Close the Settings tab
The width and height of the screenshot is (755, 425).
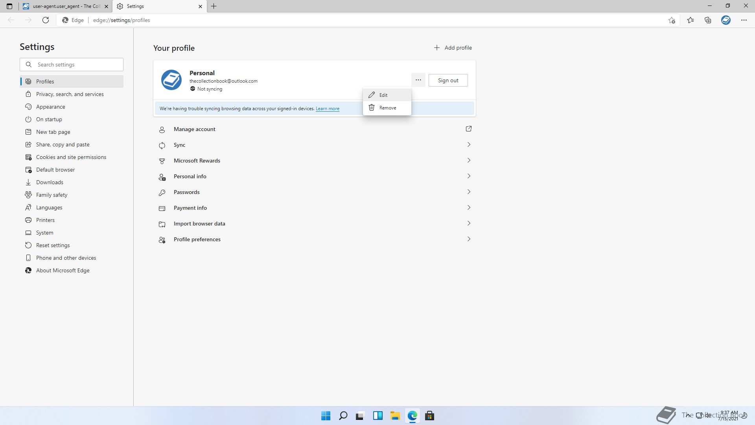coord(200,6)
